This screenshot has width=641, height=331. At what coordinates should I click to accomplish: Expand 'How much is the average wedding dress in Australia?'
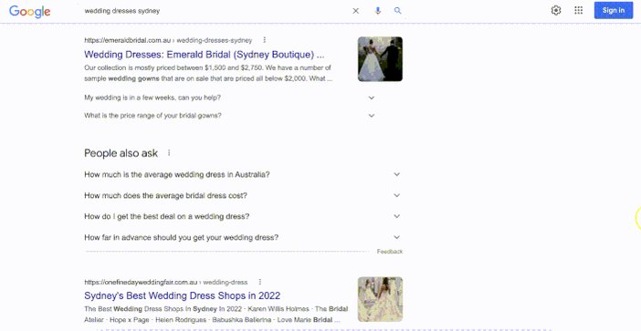tap(242, 175)
